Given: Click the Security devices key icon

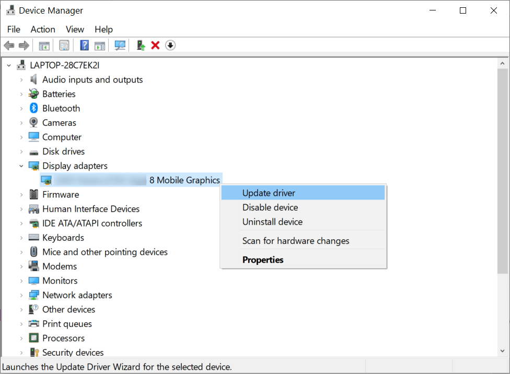Looking at the screenshot, I should [34, 352].
